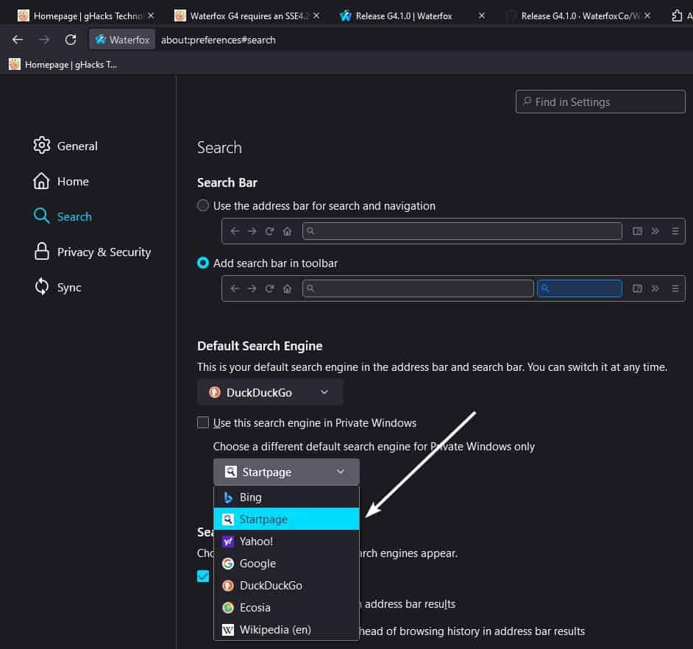This screenshot has width=693, height=649.
Task: Select Bing from the search engine list
Action: tap(251, 497)
